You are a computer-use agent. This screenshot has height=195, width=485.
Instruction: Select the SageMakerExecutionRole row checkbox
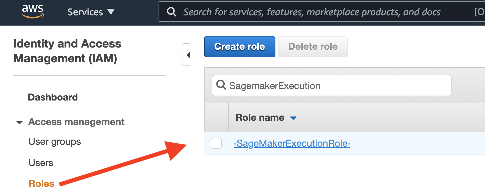(216, 143)
